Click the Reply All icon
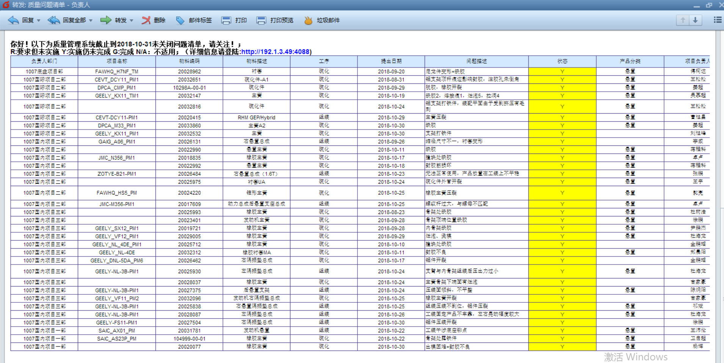 pyautogui.click(x=53, y=20)
